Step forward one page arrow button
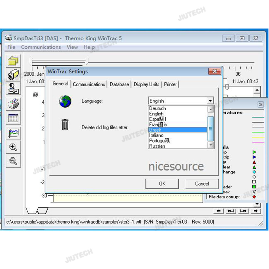Viewport: 269px width, 269px height. click(243, 211)
